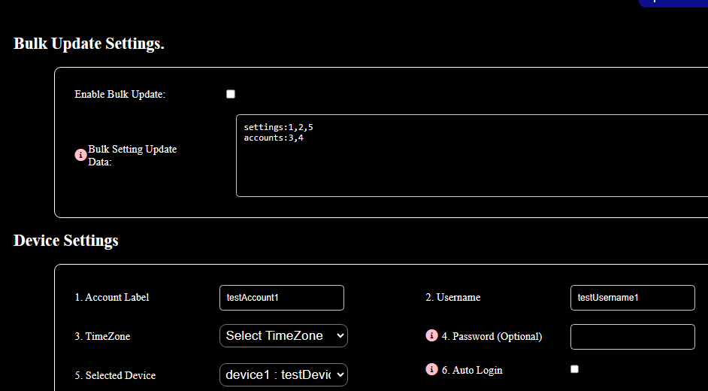Open info icon beside 4. Password (Optional)

pyautogui.click(x=431, y=335)
